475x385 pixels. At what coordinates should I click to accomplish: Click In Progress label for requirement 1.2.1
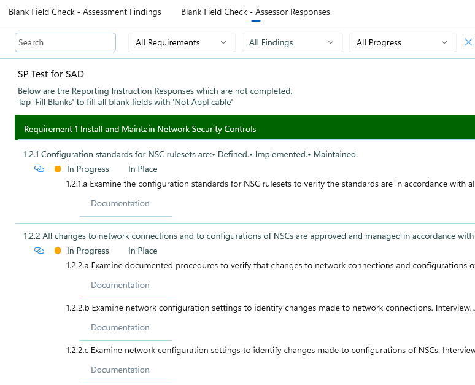[x=88, y=169]
